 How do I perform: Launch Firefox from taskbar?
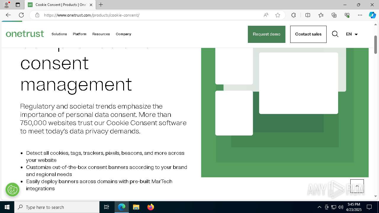click(151, 207)
